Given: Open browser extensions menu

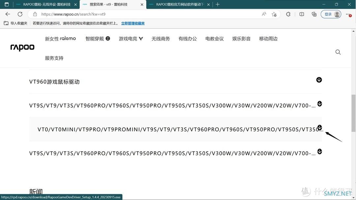Looking at the screenshot, I should [x=288, y=14].
